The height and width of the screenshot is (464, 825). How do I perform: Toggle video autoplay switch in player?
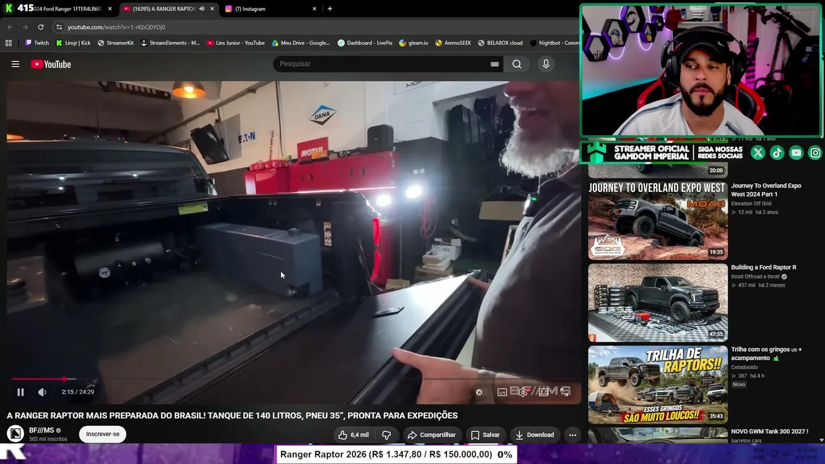(479, 392)
